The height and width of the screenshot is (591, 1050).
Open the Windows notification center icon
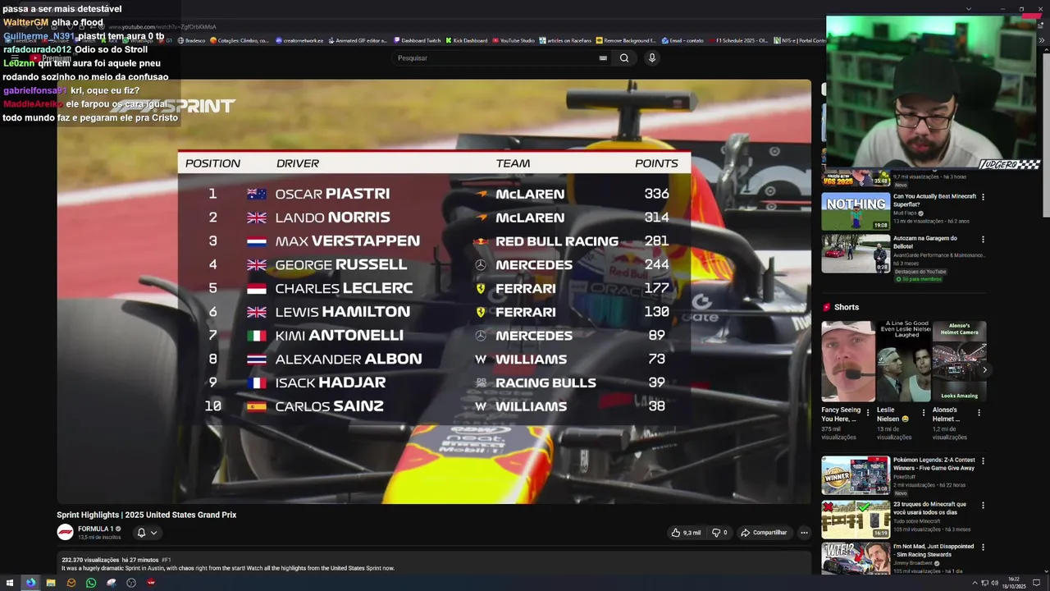point(1036,583)
